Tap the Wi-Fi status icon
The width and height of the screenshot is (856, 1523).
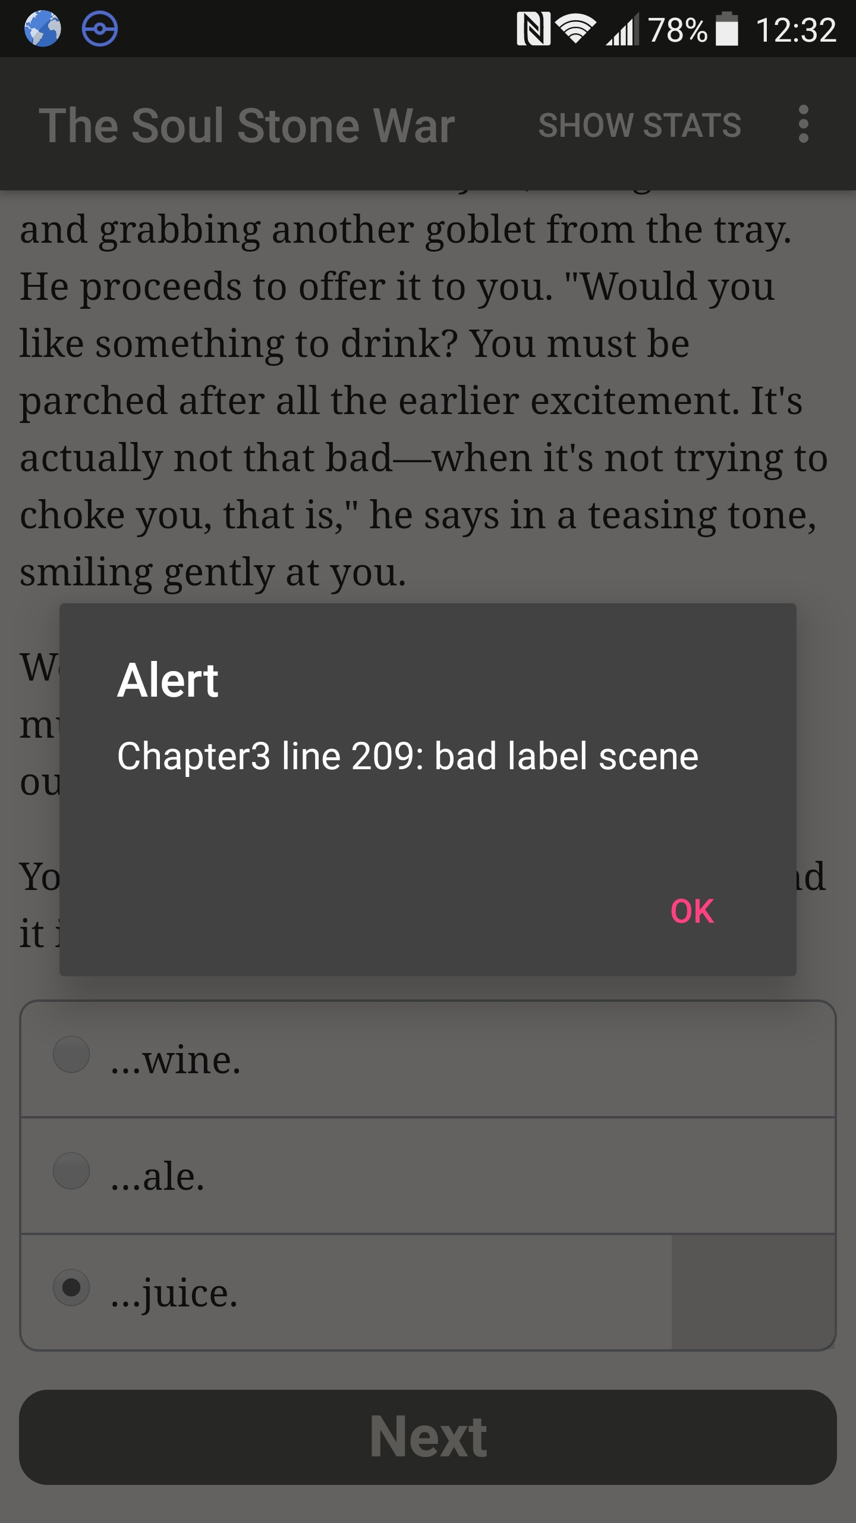pyautogui.click(x=576, y=29)
